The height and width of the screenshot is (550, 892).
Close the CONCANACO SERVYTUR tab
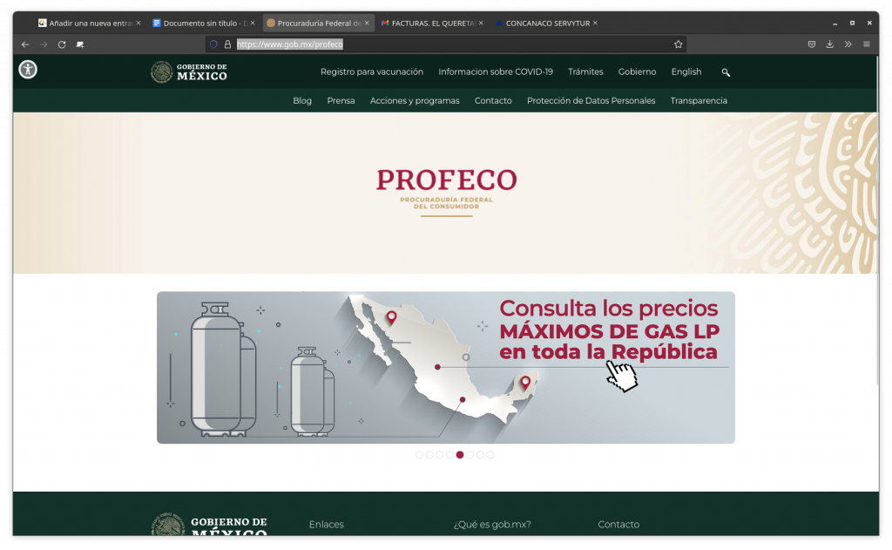tap(595, 23)
